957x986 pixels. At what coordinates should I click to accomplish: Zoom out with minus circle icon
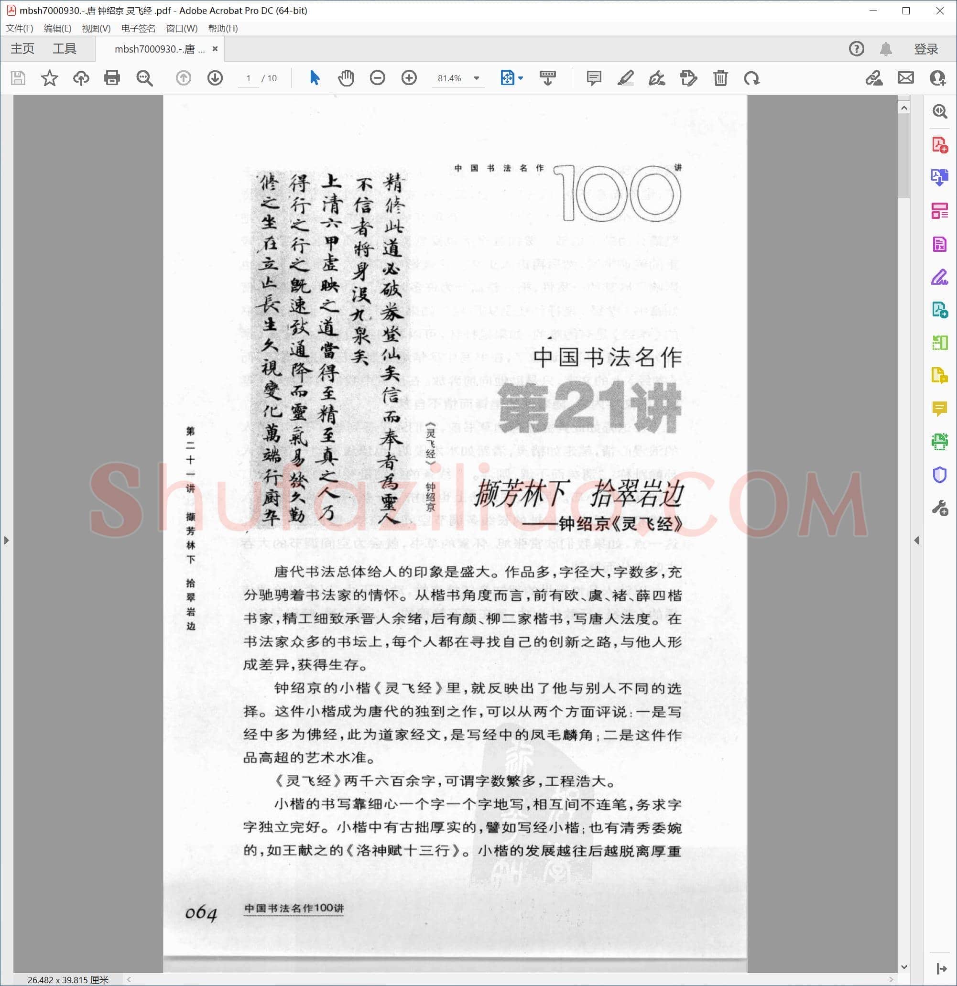coord(377,78)
